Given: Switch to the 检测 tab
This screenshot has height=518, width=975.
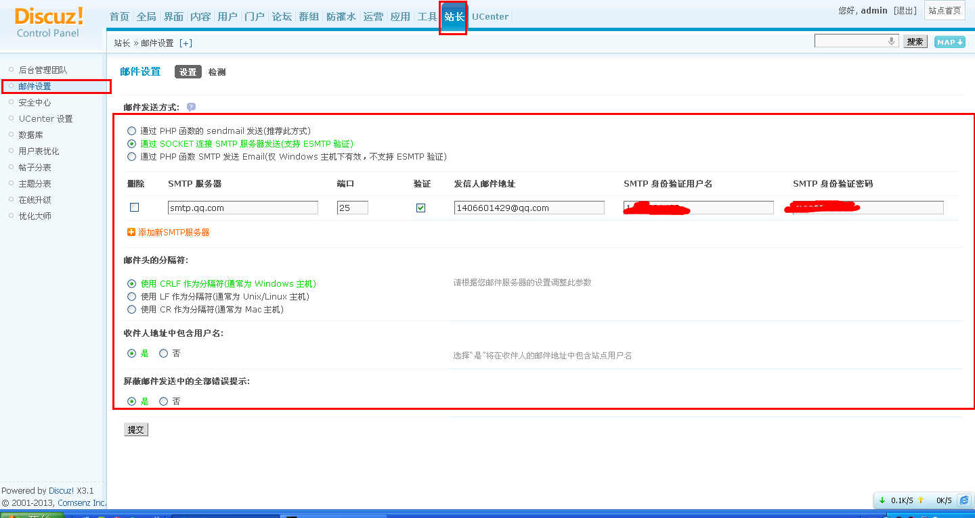Looking at the screenshot, I should tap(217, 72).
